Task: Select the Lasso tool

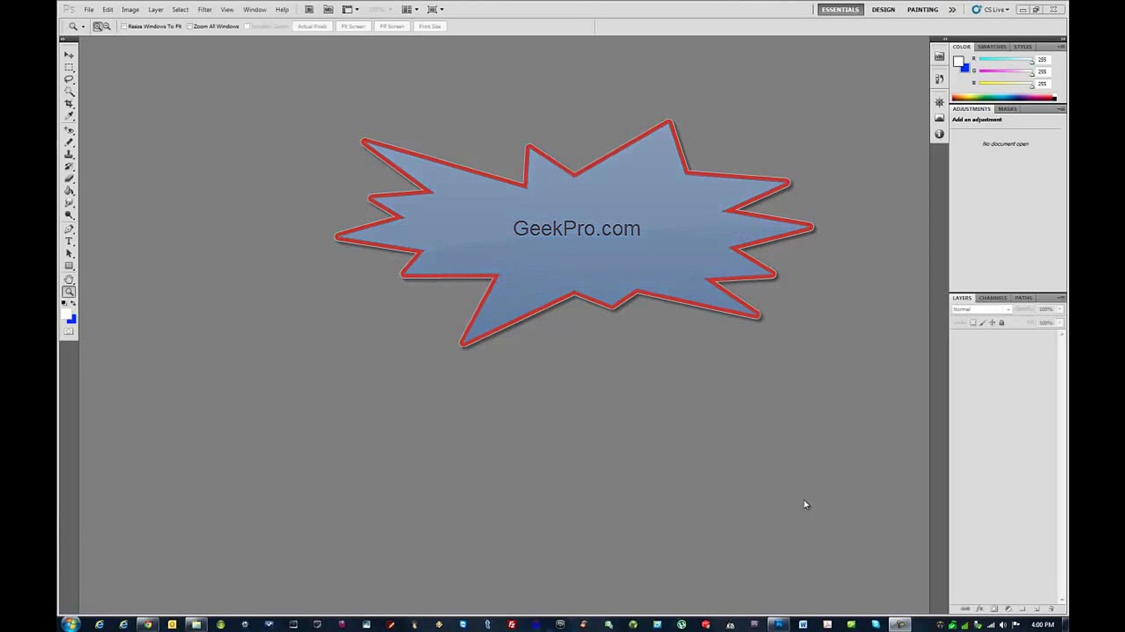Action: coord(69,79)
